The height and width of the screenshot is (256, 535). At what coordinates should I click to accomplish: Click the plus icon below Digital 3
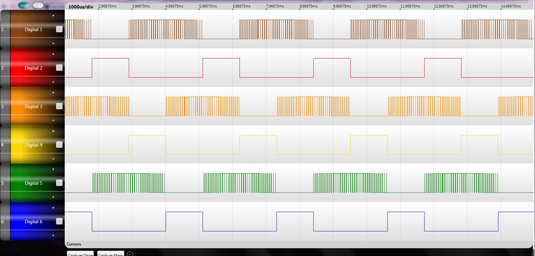(53, 120)
